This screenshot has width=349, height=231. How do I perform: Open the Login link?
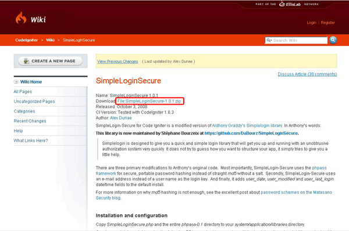(x=311, y=23)
